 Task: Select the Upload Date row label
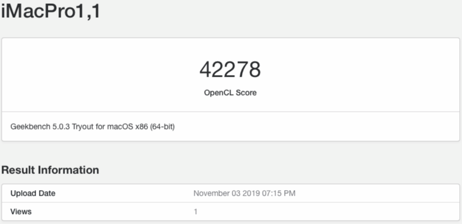(x=33, y=193)
